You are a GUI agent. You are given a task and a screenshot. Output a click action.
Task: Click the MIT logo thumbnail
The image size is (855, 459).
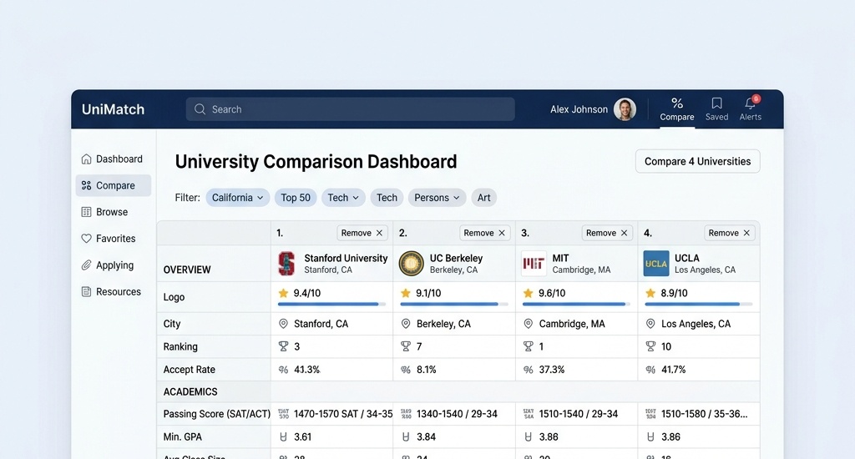pyautogui.click(x=534, y=263)
